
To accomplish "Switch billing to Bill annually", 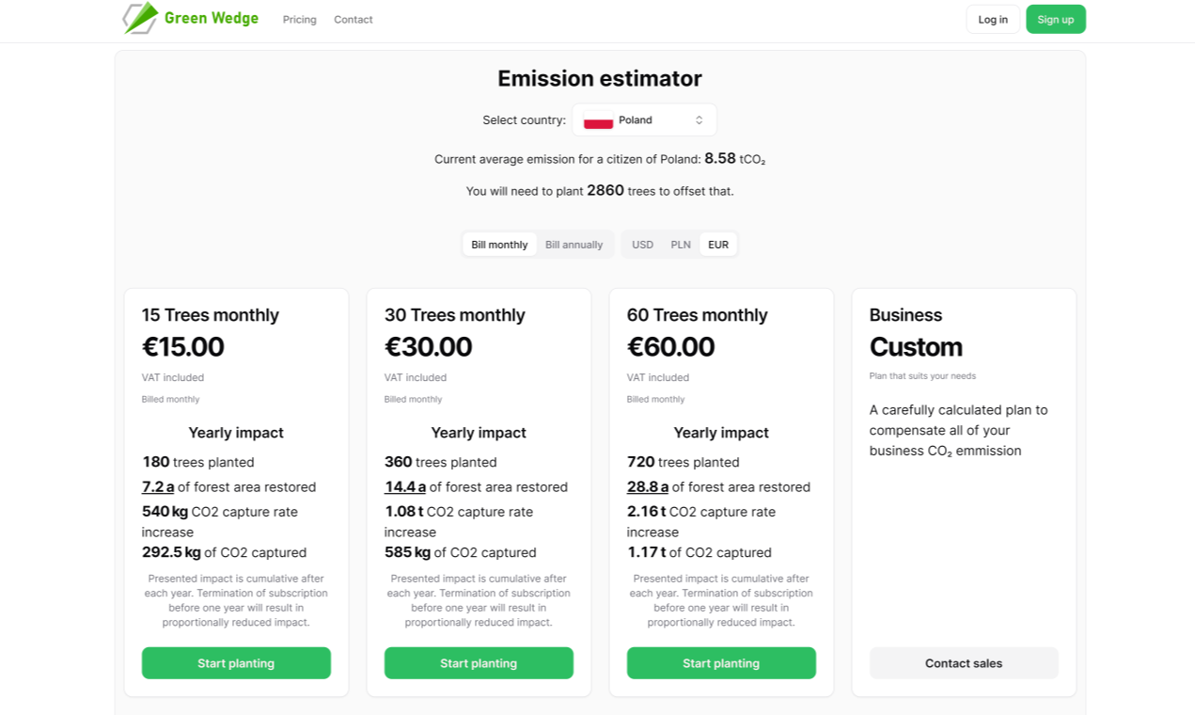I will point(574,245).
